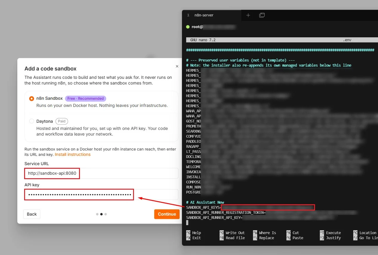The width and height of the screenshot is (378, 255).
Task: Switch to the n8n-server terminal tab
Action: point(212,15)
